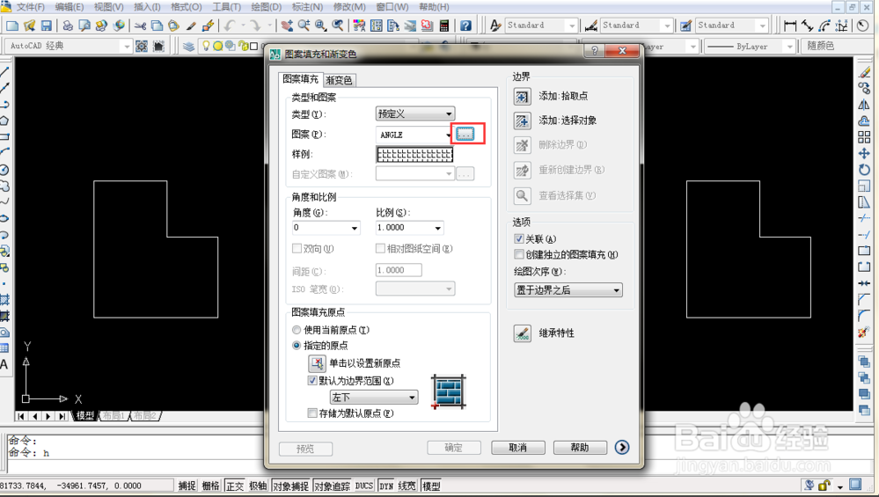Open the 类型 预定义 dropdown
The image size is (879, 497).
click(415, 113)
